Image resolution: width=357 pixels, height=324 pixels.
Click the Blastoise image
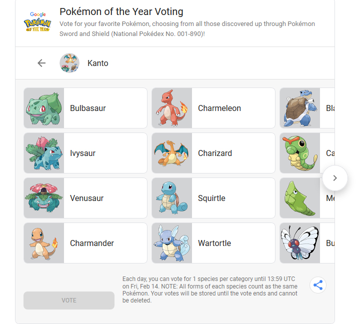click(x=300, y=108)
